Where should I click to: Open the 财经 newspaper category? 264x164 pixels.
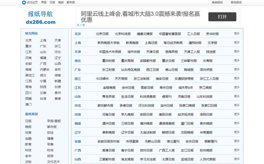click(50, 133)
